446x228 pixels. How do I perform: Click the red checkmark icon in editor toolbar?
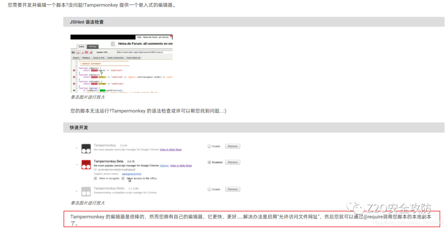pos(91,52)
